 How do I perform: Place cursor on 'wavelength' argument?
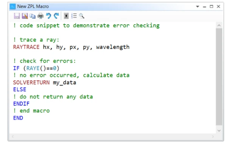point(113,47)
